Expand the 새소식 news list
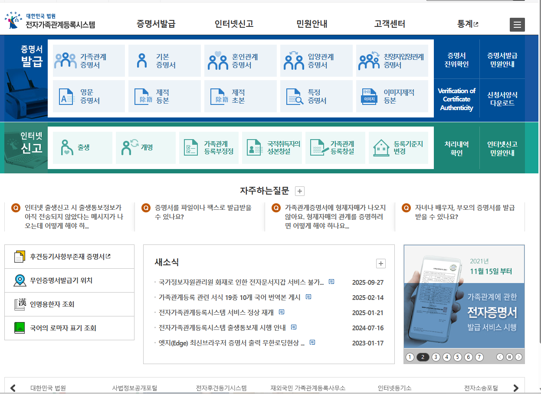541x394 pixels. (x=380, y=263)
